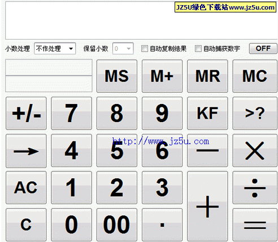Image resolution: width=278 pixels, height=242 pixels.
Task: Click the double zero 00 key
Action: pos(117,224)
